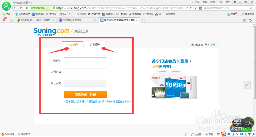Screen dimensions: 256x137
Task: Open 下载 downloads in status bar
Action: [x=209, y=134]
